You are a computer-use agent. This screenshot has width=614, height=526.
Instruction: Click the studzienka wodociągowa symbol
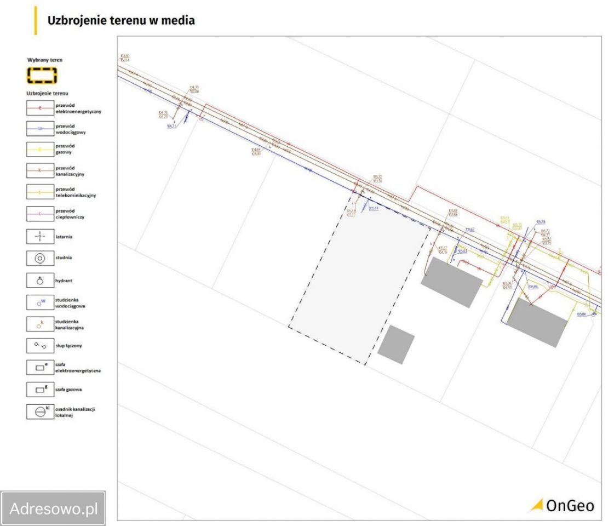[40, 302]
